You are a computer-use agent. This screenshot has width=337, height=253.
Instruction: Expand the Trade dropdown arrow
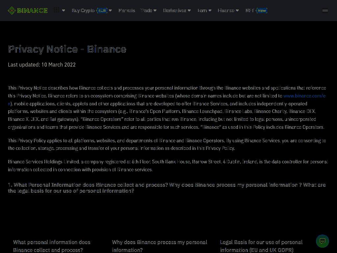[x=155, y=11]
